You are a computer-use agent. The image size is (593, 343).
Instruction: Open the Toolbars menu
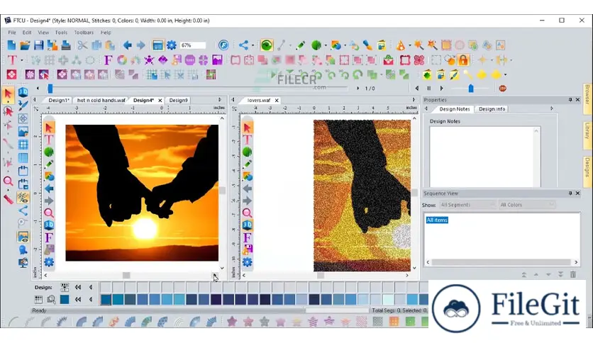(84, 33)
